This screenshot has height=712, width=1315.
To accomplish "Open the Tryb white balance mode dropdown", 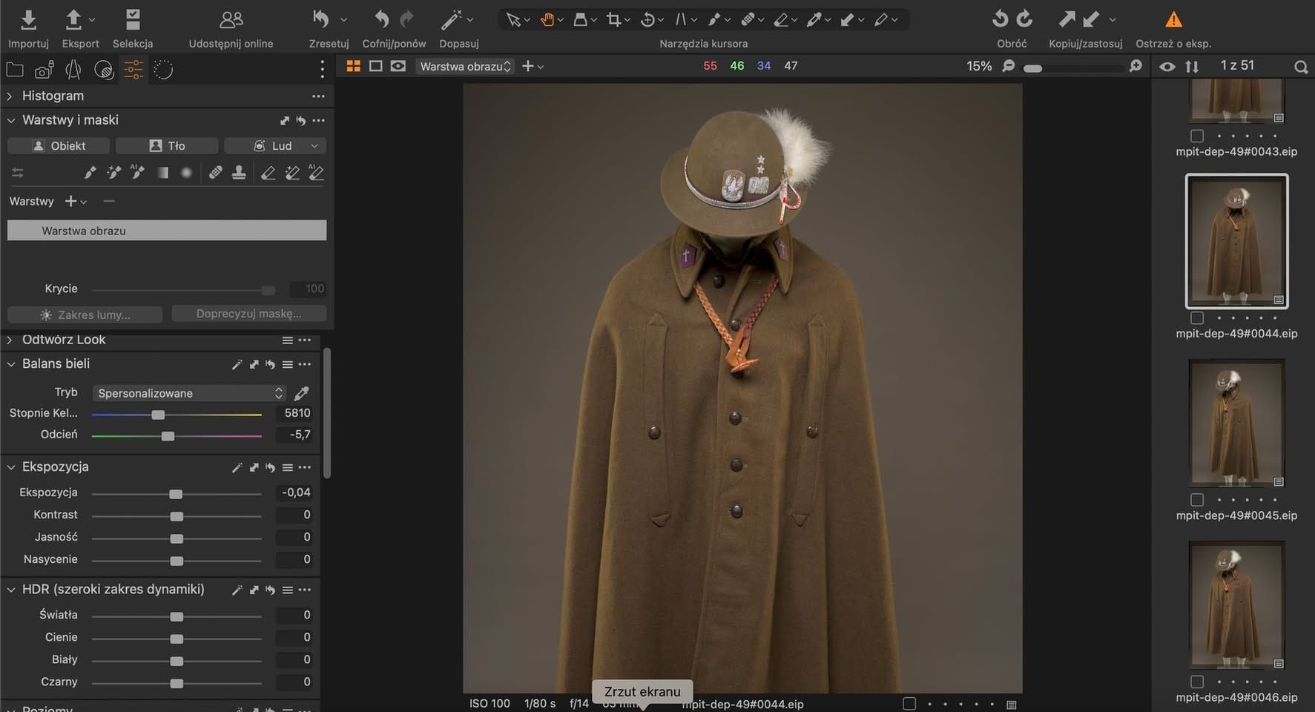I will 189,393.
